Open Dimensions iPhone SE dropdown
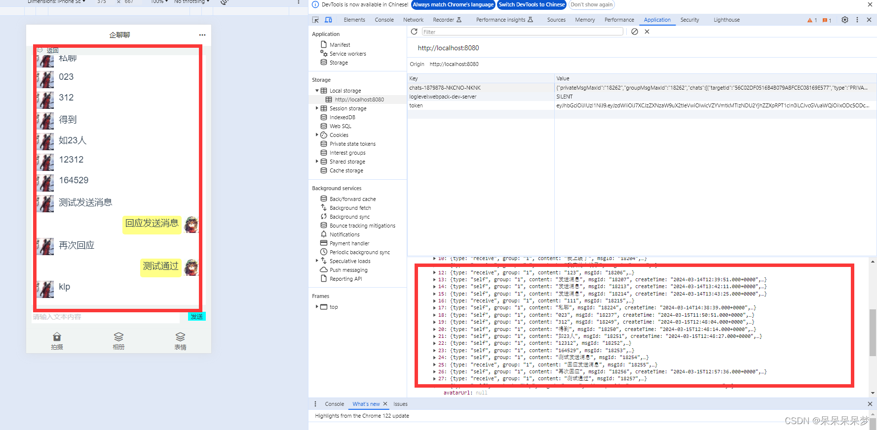The image size is (877, 430). (56, 2)
